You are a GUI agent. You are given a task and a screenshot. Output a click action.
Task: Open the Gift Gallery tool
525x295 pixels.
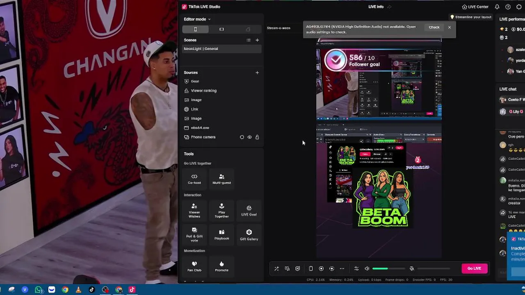pyautogui.click(x=249, y=235)
